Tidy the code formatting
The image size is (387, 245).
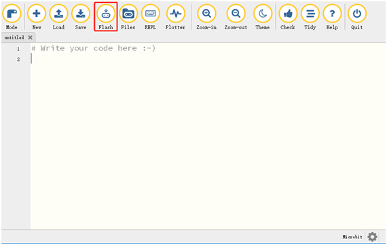click(x=310, y=17)
